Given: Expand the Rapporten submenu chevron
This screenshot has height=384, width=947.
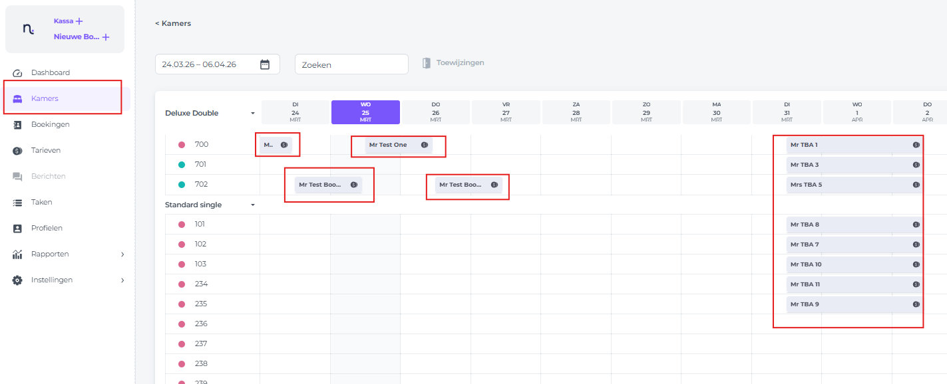Looking at the screenshot, I should click(x=122, y=254).
